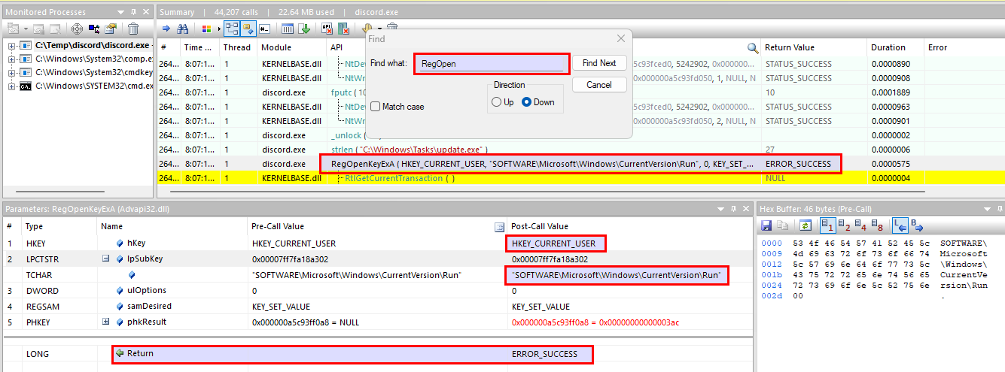1005x372 pixels.
Task: Select the hKey parameter row
Action: coord(376,243)
